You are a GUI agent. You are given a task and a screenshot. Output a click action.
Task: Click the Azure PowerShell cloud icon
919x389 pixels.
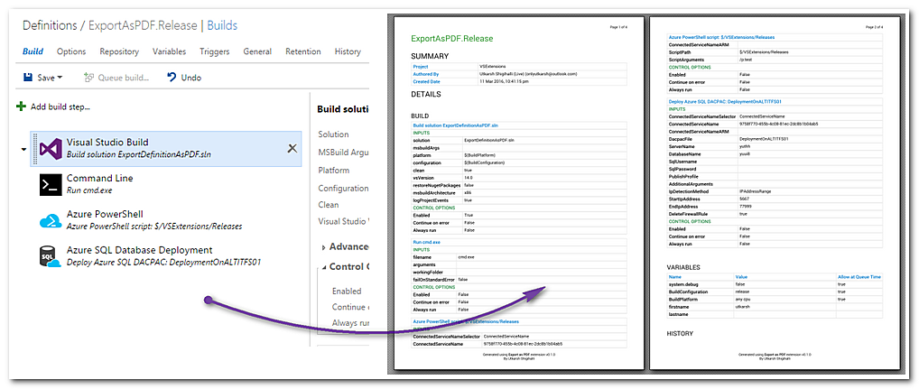(50, 221)
